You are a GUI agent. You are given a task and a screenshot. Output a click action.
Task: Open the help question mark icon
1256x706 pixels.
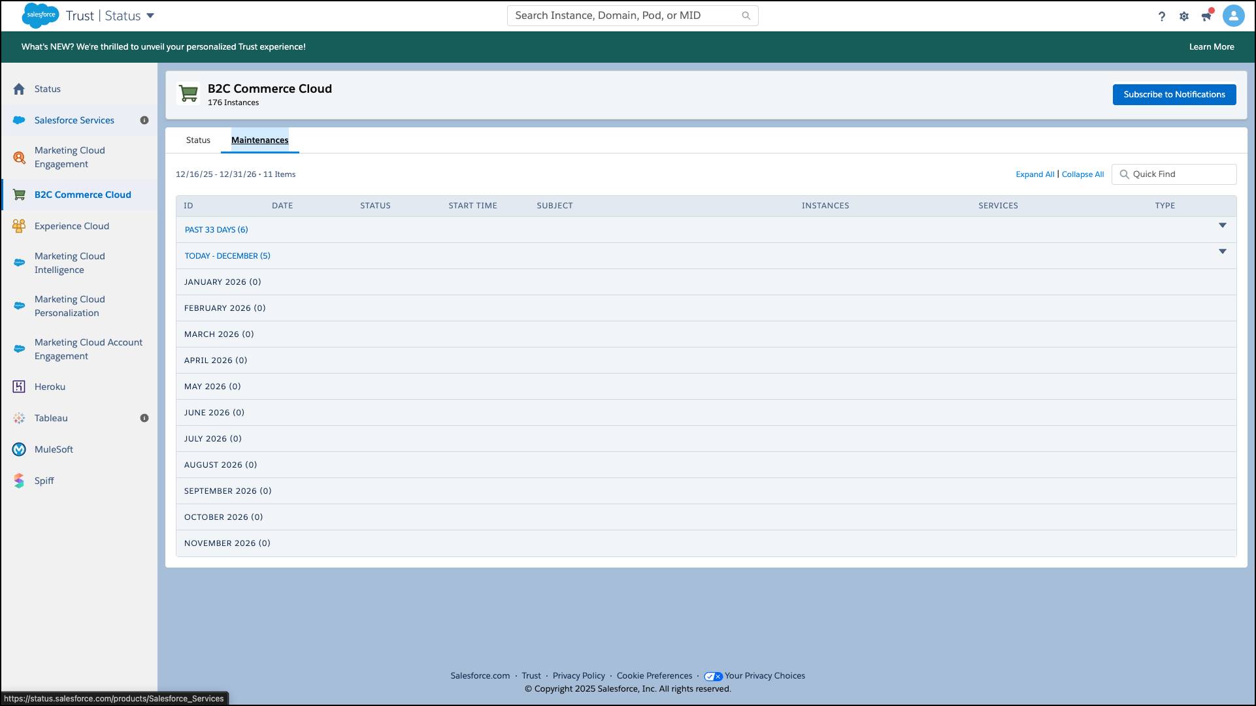(1161, 16)
